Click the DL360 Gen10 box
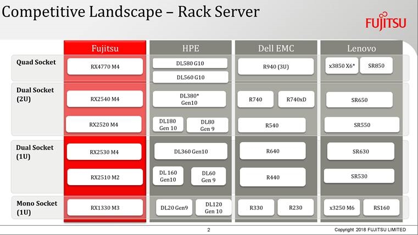This screenshot has height=235, width=418. click(191, 151)
